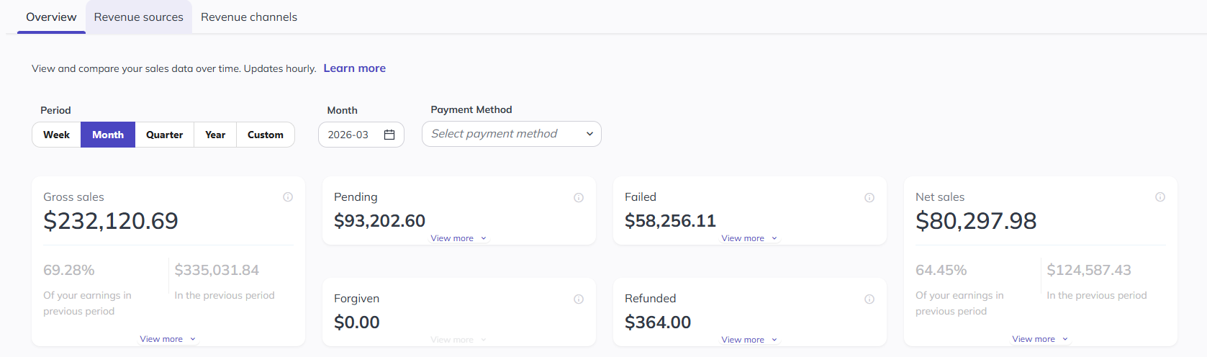Click the $232,120.69 gross sales value
The image size is (1207, 357).
[111, 220]
